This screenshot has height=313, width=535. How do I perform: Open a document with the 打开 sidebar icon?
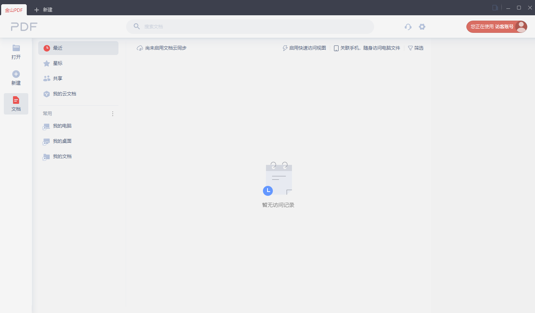(16, 52)
